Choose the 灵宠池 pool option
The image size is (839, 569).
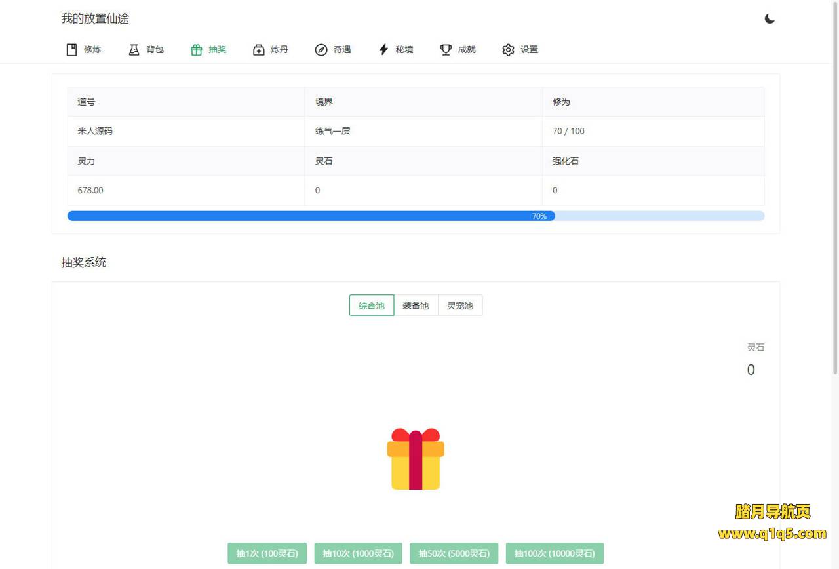460,305
